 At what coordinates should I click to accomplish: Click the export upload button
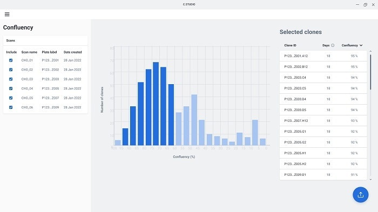[360, 195]
